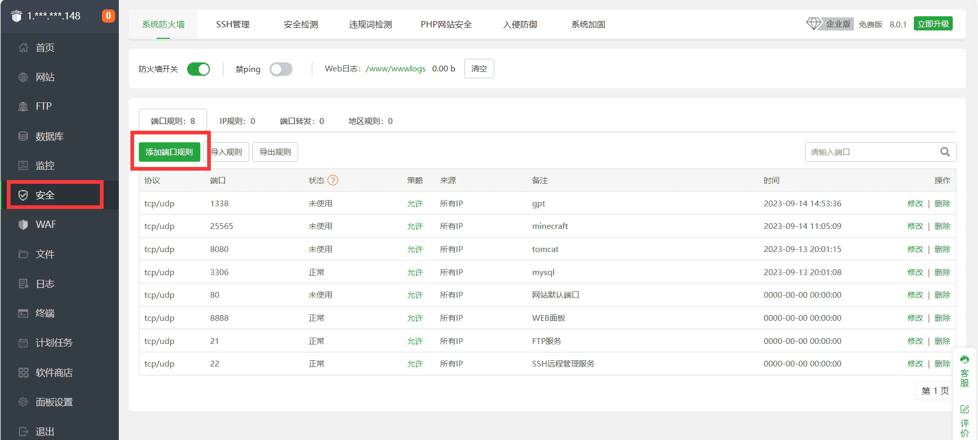
Task: Open the Database (数据库) icon
Action: click(23, 136)
